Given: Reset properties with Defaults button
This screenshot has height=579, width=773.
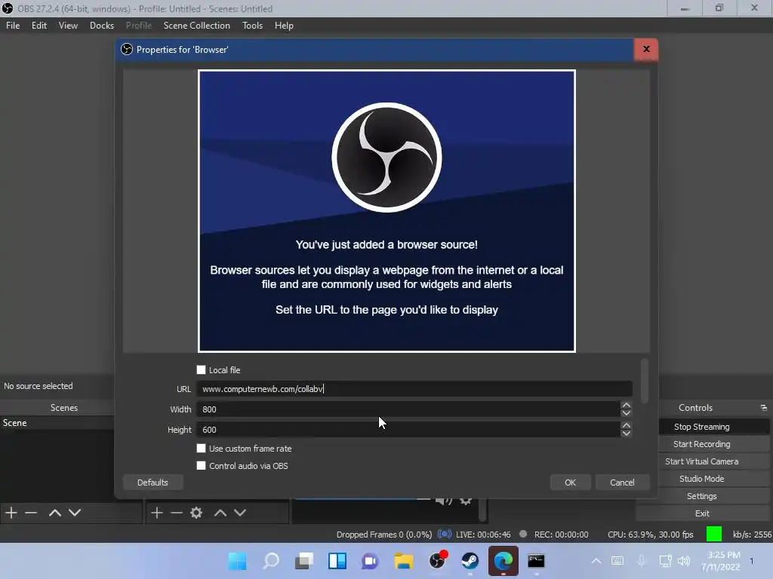Looking at the screenshot, I should (152, 482).
